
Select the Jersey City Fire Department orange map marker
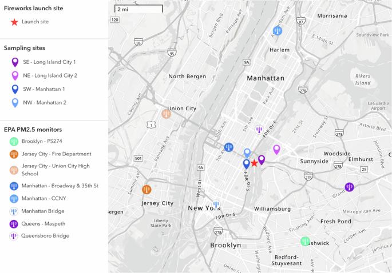point(146,188)
